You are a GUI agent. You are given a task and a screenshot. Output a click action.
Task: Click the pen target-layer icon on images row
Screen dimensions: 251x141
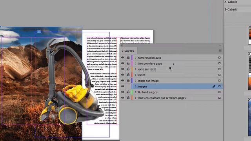pyautogui.click(x=214, y=86)
